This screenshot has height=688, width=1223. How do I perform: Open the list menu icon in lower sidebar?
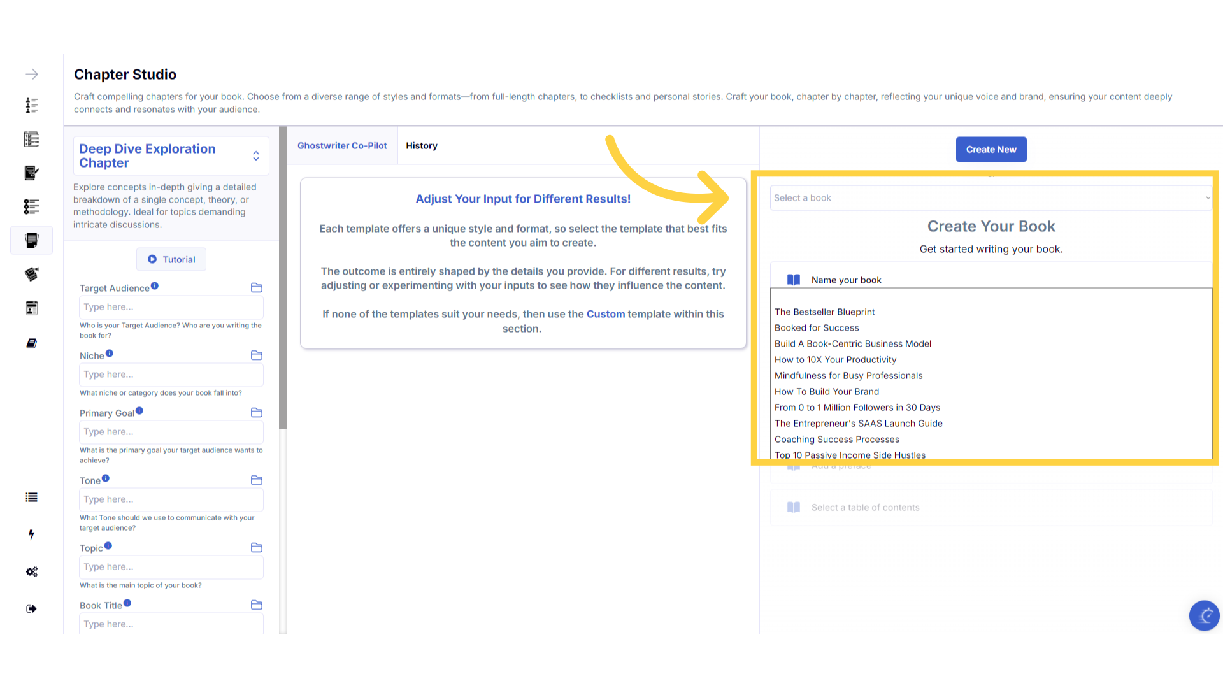click(32, 498)
